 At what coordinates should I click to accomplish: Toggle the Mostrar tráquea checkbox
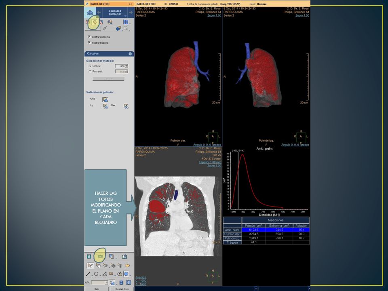click(89, 42)
